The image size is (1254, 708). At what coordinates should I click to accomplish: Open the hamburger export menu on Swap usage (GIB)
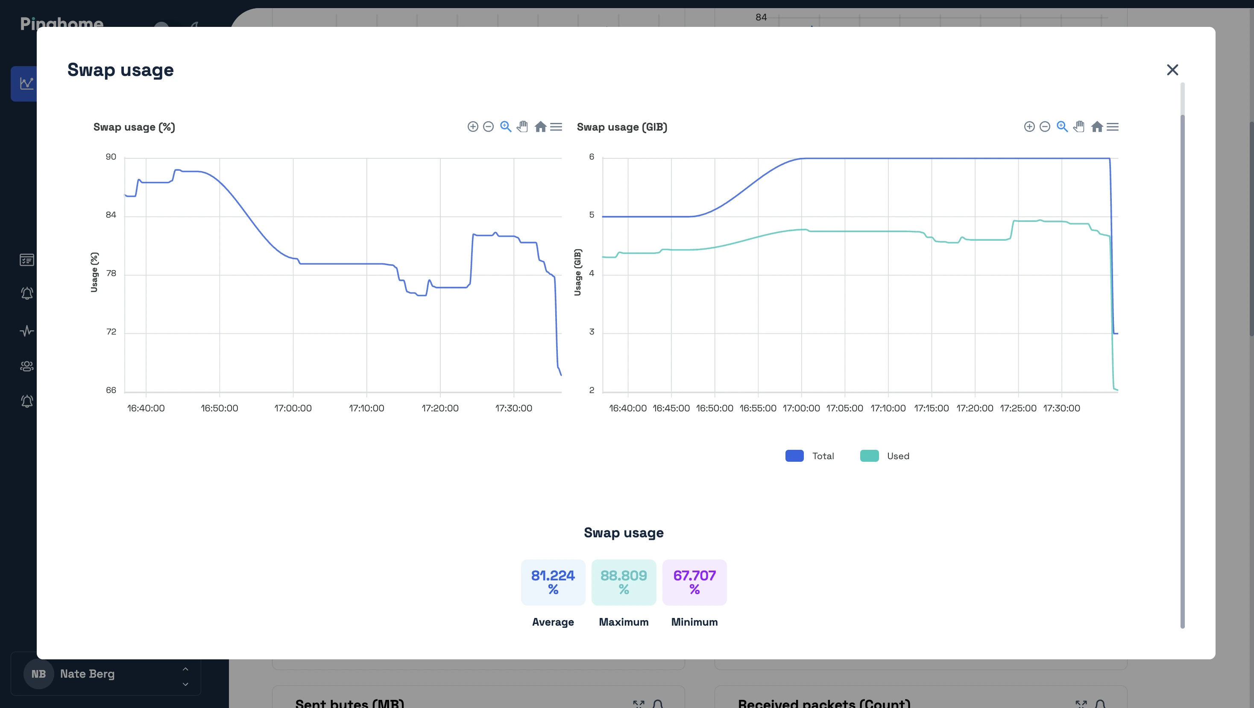(1113, 126)
